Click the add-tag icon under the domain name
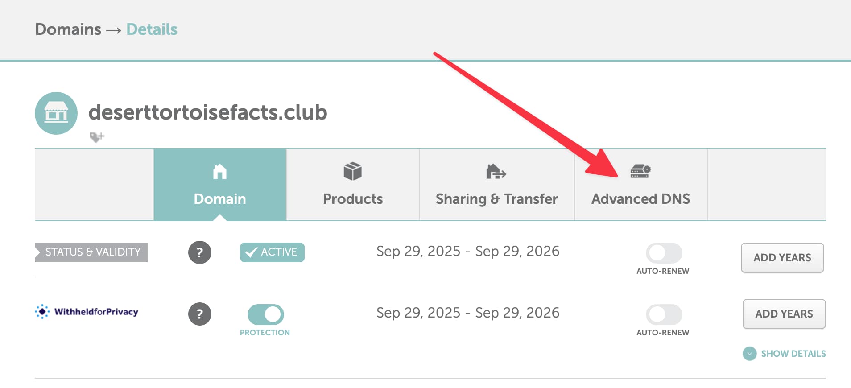The height and width of the screenshot is (388, 851). click(97, 137)
